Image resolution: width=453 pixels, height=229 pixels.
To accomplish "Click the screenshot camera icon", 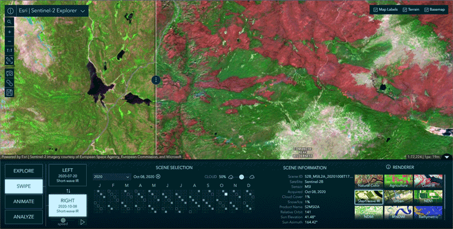I will 9,73.
